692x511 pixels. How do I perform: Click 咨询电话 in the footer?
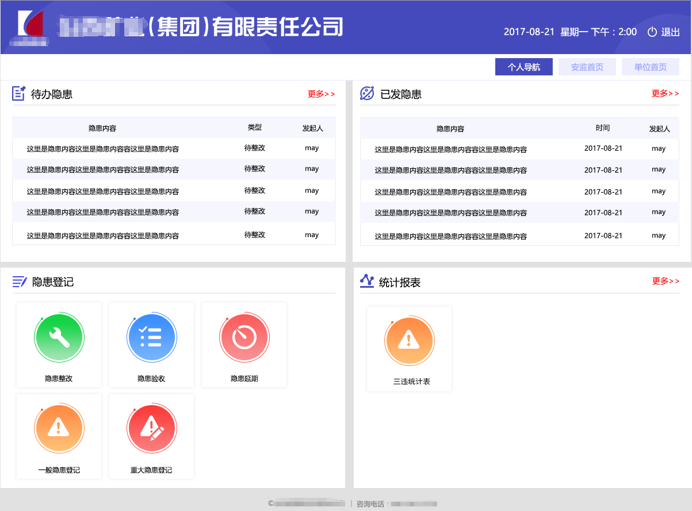click(370, 504)
